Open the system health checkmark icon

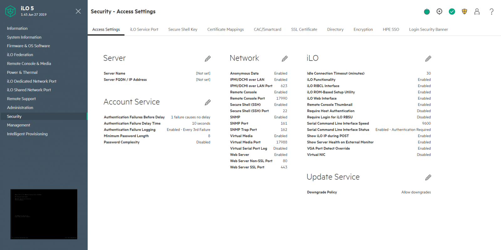pyautogui.click(x=452, y=12)
